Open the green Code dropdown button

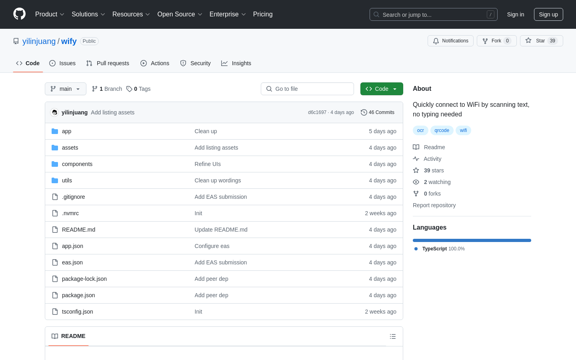click(x=382, y=89)
